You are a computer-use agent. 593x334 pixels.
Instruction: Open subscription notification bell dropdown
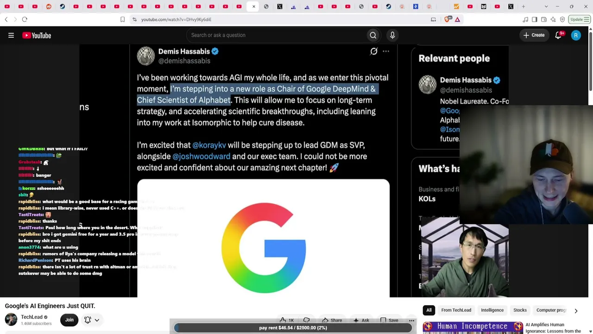[92, 320]
